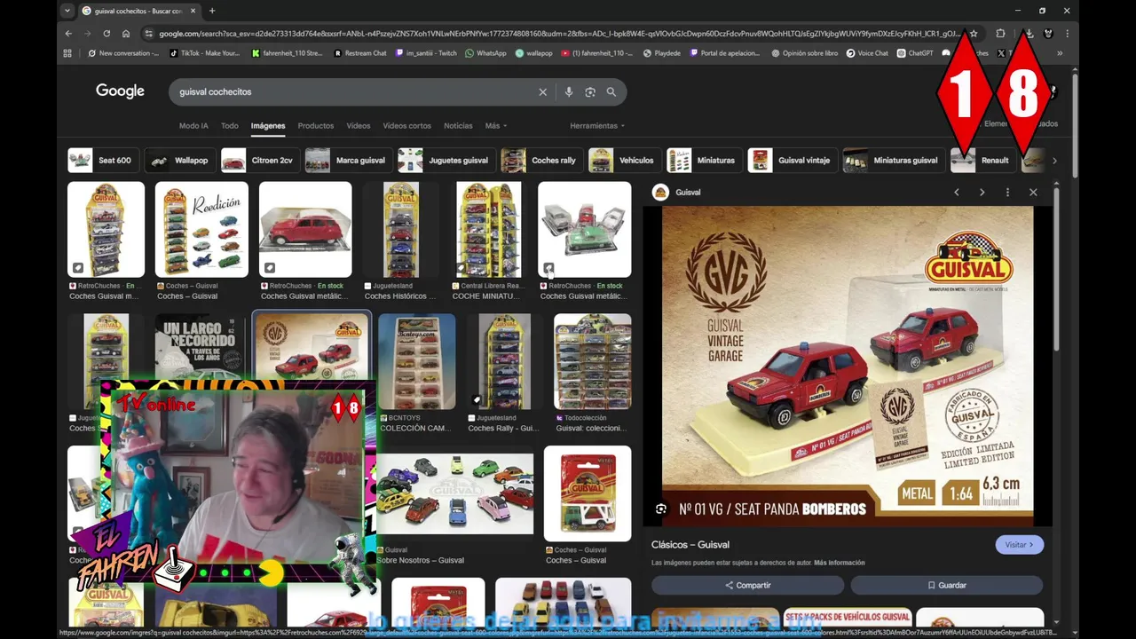
Task: Show next image in preview panel
Action: point(982,193)
